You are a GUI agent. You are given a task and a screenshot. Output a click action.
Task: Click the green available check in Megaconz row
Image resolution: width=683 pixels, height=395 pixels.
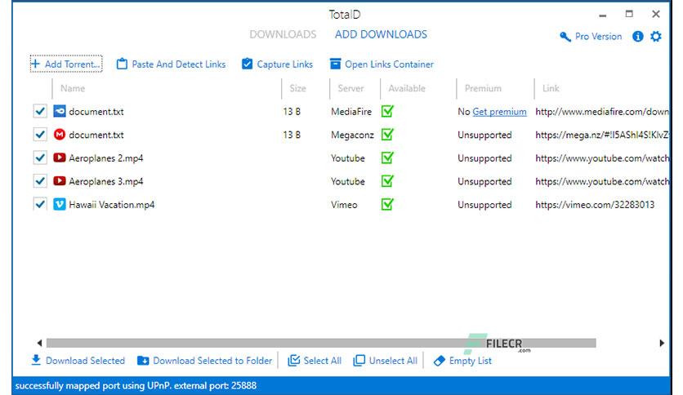(387, 134)
